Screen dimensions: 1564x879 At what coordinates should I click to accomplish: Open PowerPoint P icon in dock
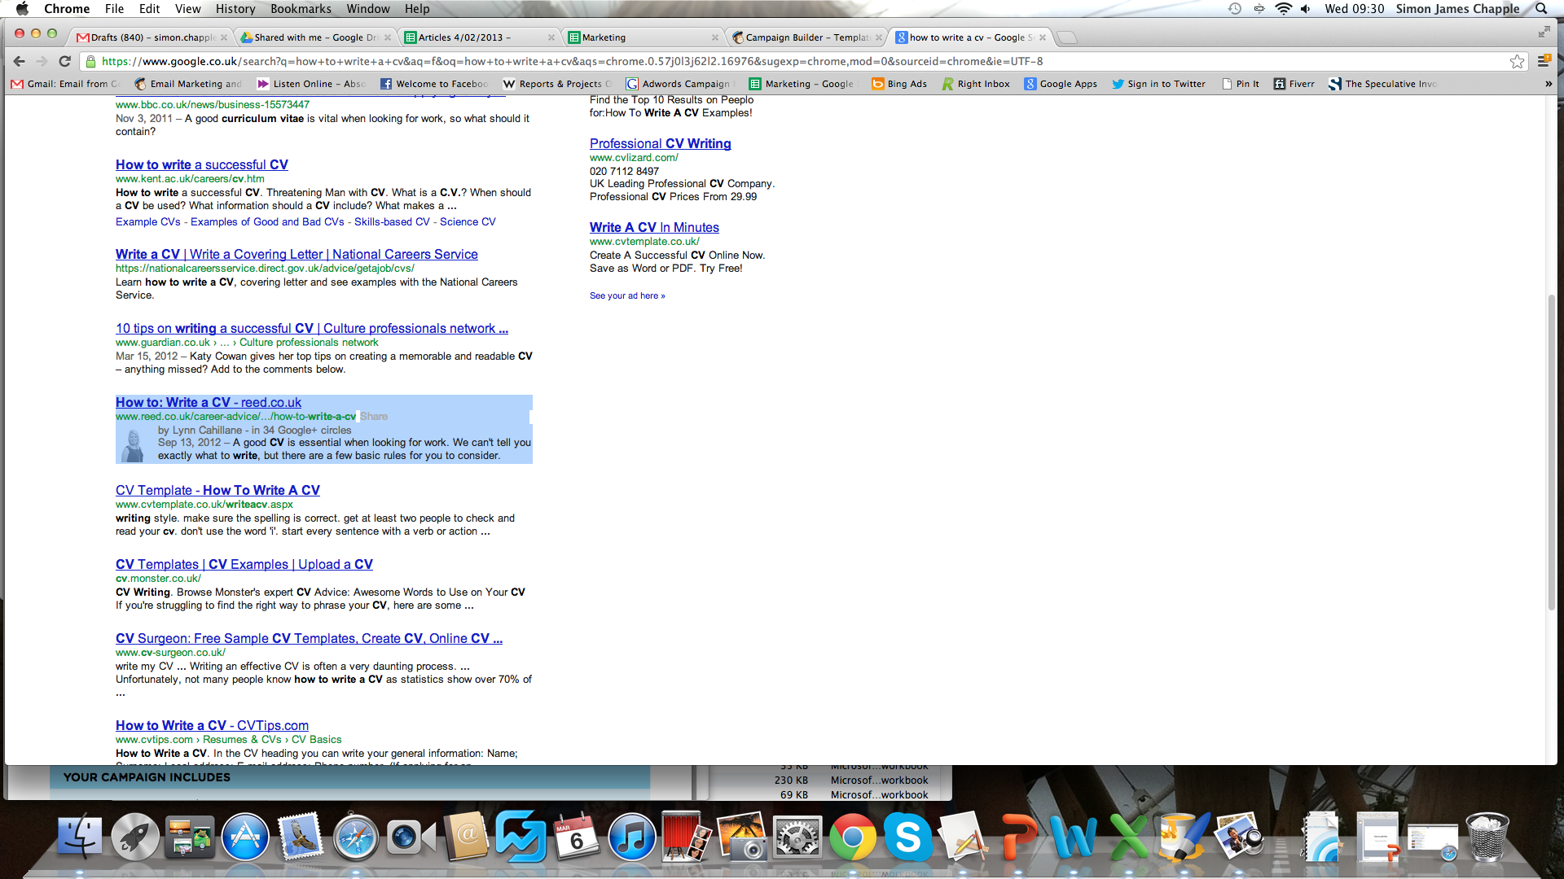pos(1018,837)
